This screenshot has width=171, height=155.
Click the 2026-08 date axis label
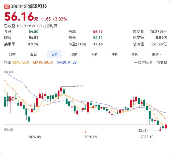(34, 137)
